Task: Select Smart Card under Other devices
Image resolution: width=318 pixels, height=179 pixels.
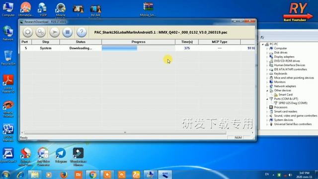Action: pyautogui.click(x=285, y=94)
